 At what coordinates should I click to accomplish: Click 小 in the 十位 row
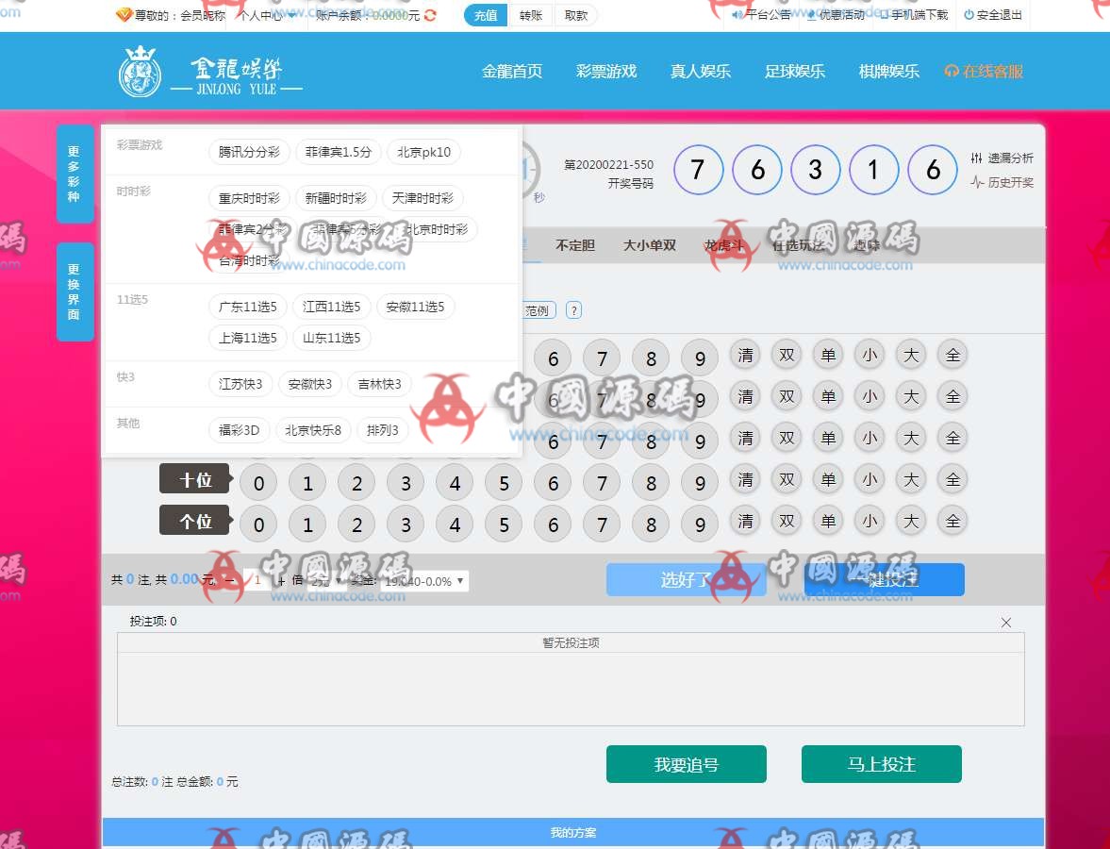870,480
